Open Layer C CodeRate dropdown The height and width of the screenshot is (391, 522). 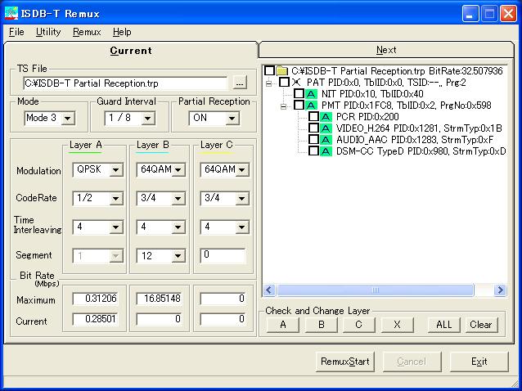tap(242, 199)
